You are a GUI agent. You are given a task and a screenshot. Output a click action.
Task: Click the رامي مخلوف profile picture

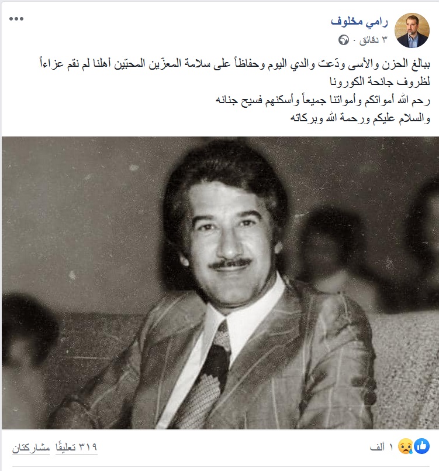[412, 30]
